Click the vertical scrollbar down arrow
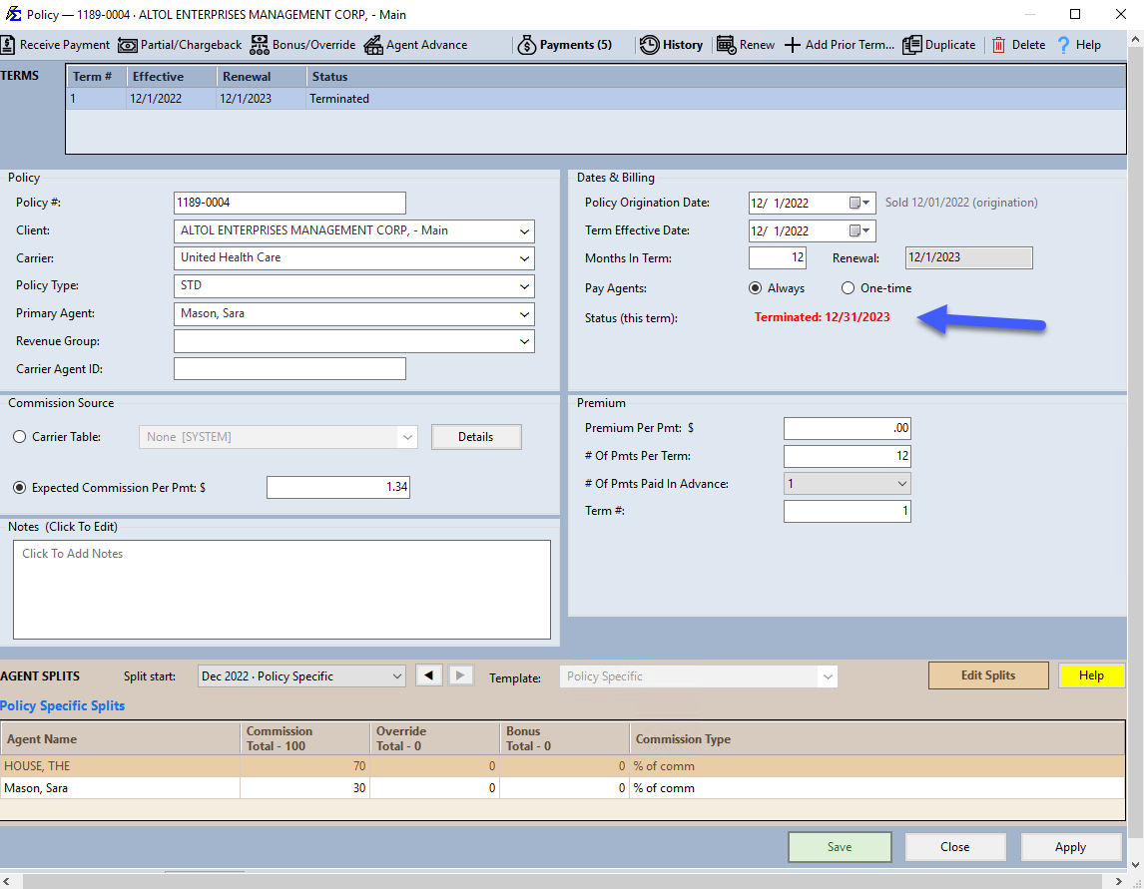Viewport: 1144px width, 889px height. pyautogui.click(x=1135, y=865)
